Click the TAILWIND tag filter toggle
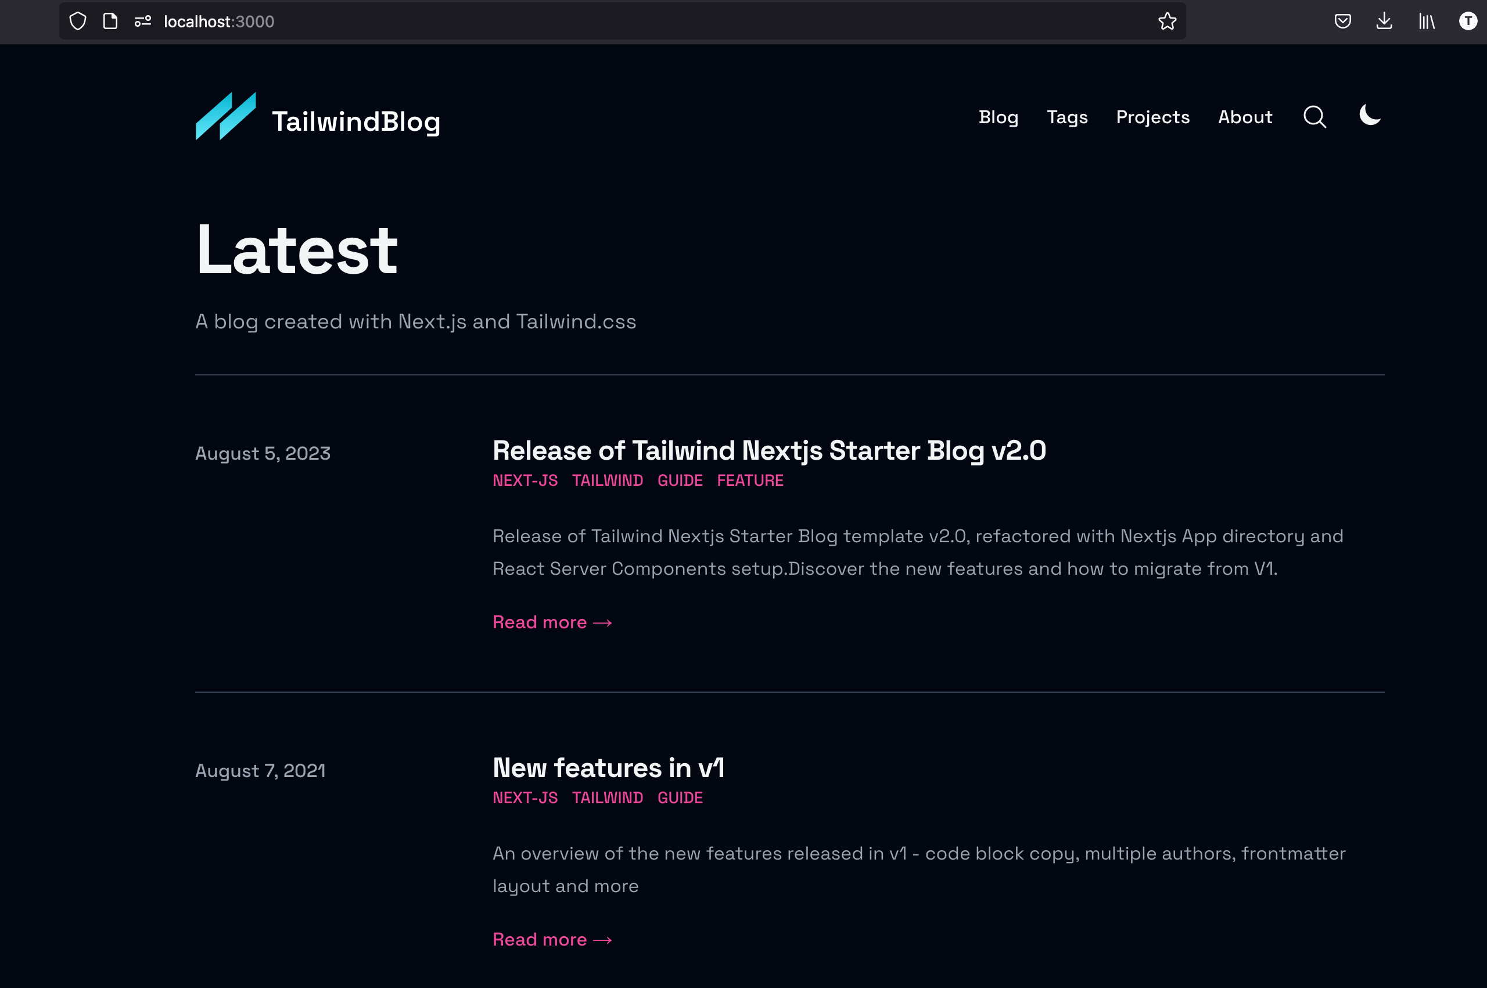1487x988 pixels. click(x=608, y=481)
